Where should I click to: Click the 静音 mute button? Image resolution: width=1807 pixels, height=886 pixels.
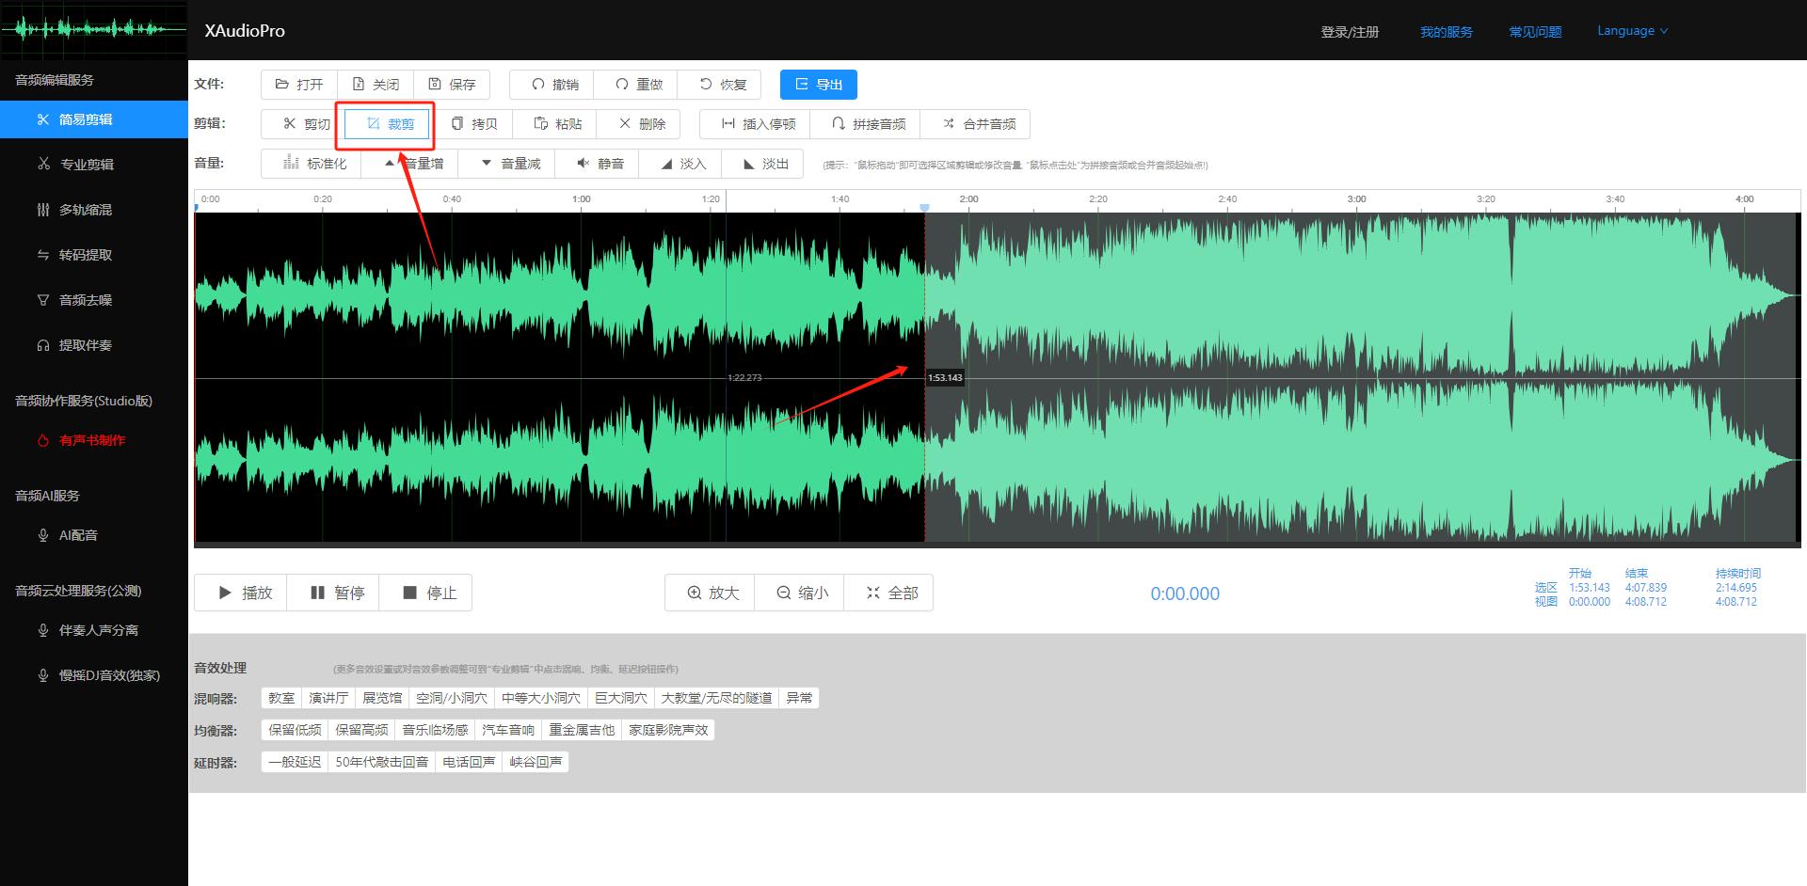[600, 164]
